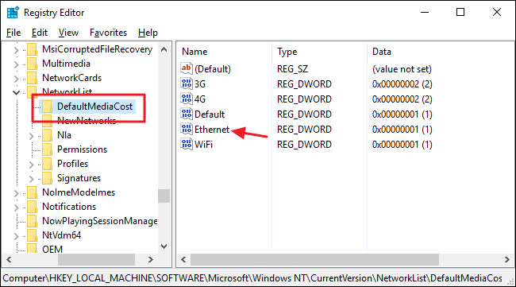Click the Registry Editor app icon in title bar
516x287 pixels.
[13, 13]
